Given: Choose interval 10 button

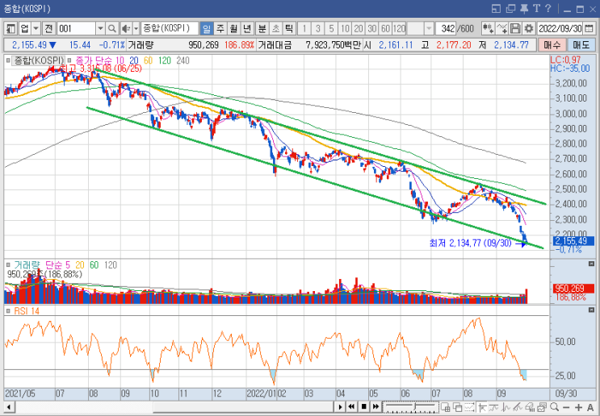Looking at the screenshot, I should point(345,28).
